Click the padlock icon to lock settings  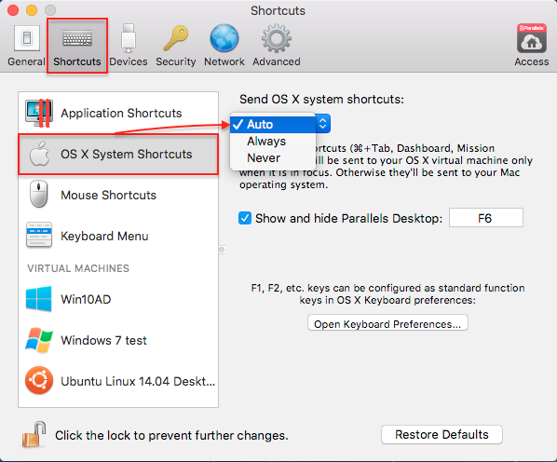(34, 434)
